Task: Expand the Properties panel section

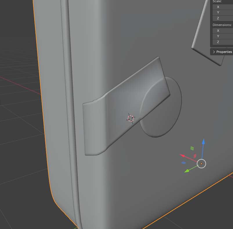Action: pos(214,52)
